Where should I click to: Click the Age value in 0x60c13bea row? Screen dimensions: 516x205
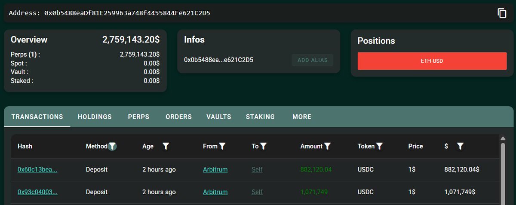click(x=159, y=169)
